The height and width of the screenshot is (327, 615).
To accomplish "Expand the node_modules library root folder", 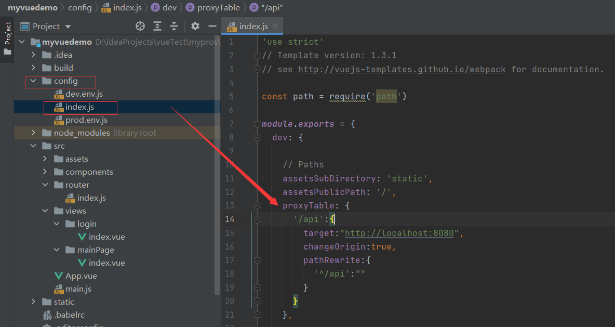I will 33,133.
